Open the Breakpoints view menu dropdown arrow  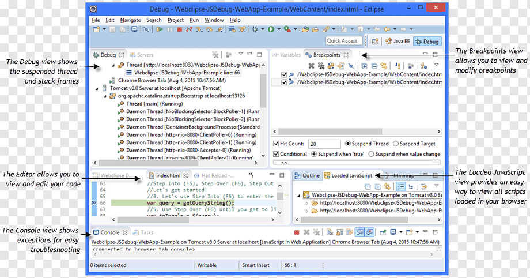[436, 65]
